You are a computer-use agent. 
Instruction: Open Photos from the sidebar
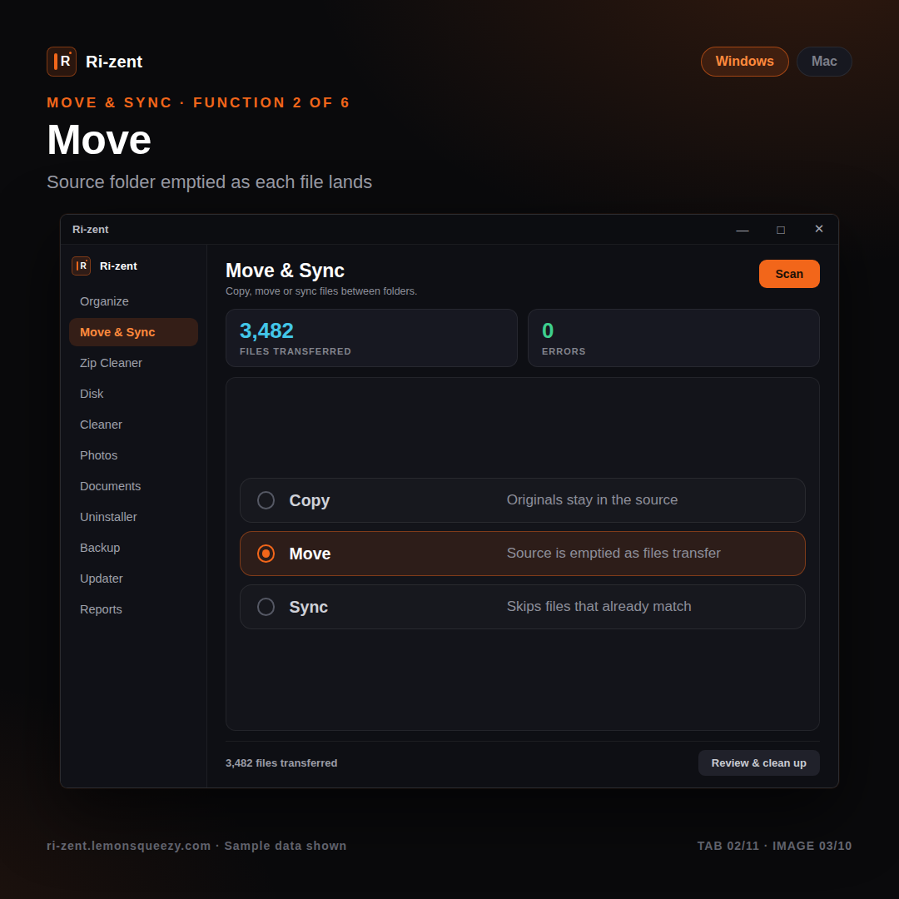tap(133, 455)
